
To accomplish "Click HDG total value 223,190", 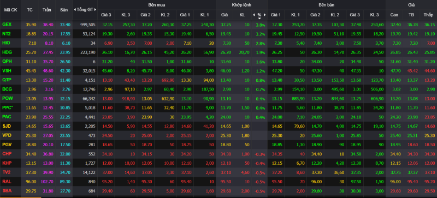I will click(x=88, y=52).
